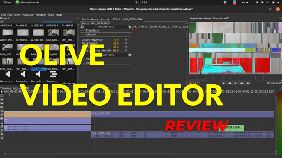Screen dimensions: 282x158
Task: Switch to Media Viewer: (none) tab
Action: click(x=95, y=19)
